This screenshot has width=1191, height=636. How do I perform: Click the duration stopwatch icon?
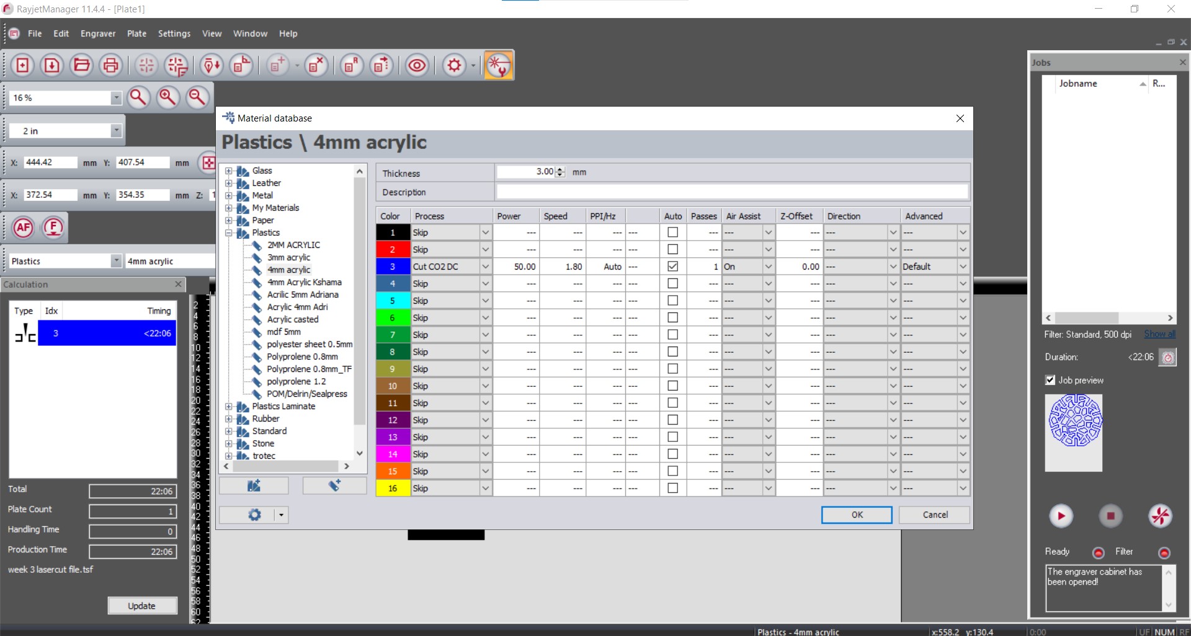point(1167,358)
